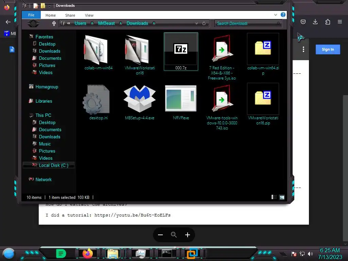Refresh the Downloads folder
The image size is (348, 261).
[204, 23]
